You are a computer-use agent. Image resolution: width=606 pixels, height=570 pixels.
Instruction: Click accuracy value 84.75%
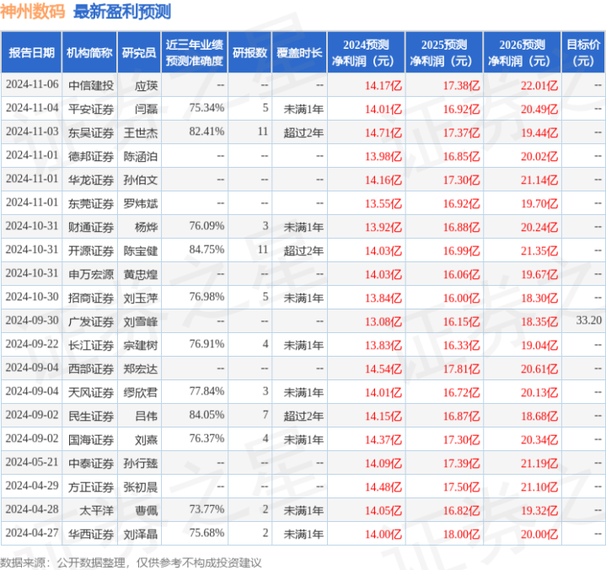click(206, 250)
